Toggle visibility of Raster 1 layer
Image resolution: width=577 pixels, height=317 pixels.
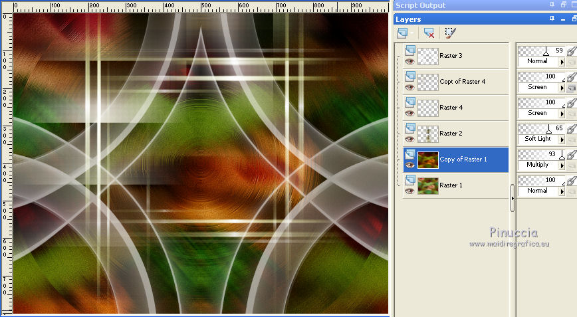[x=409, y=191]
